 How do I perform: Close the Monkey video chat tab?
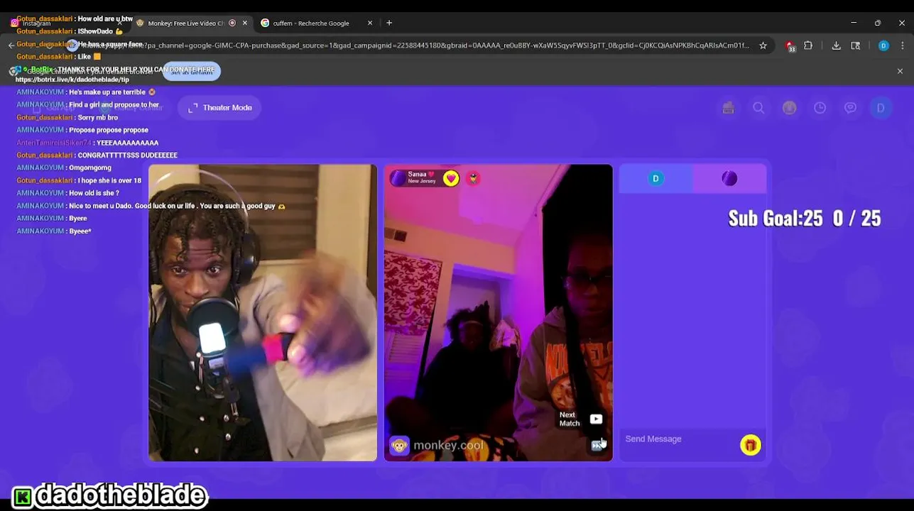click(x=245, y=23)
